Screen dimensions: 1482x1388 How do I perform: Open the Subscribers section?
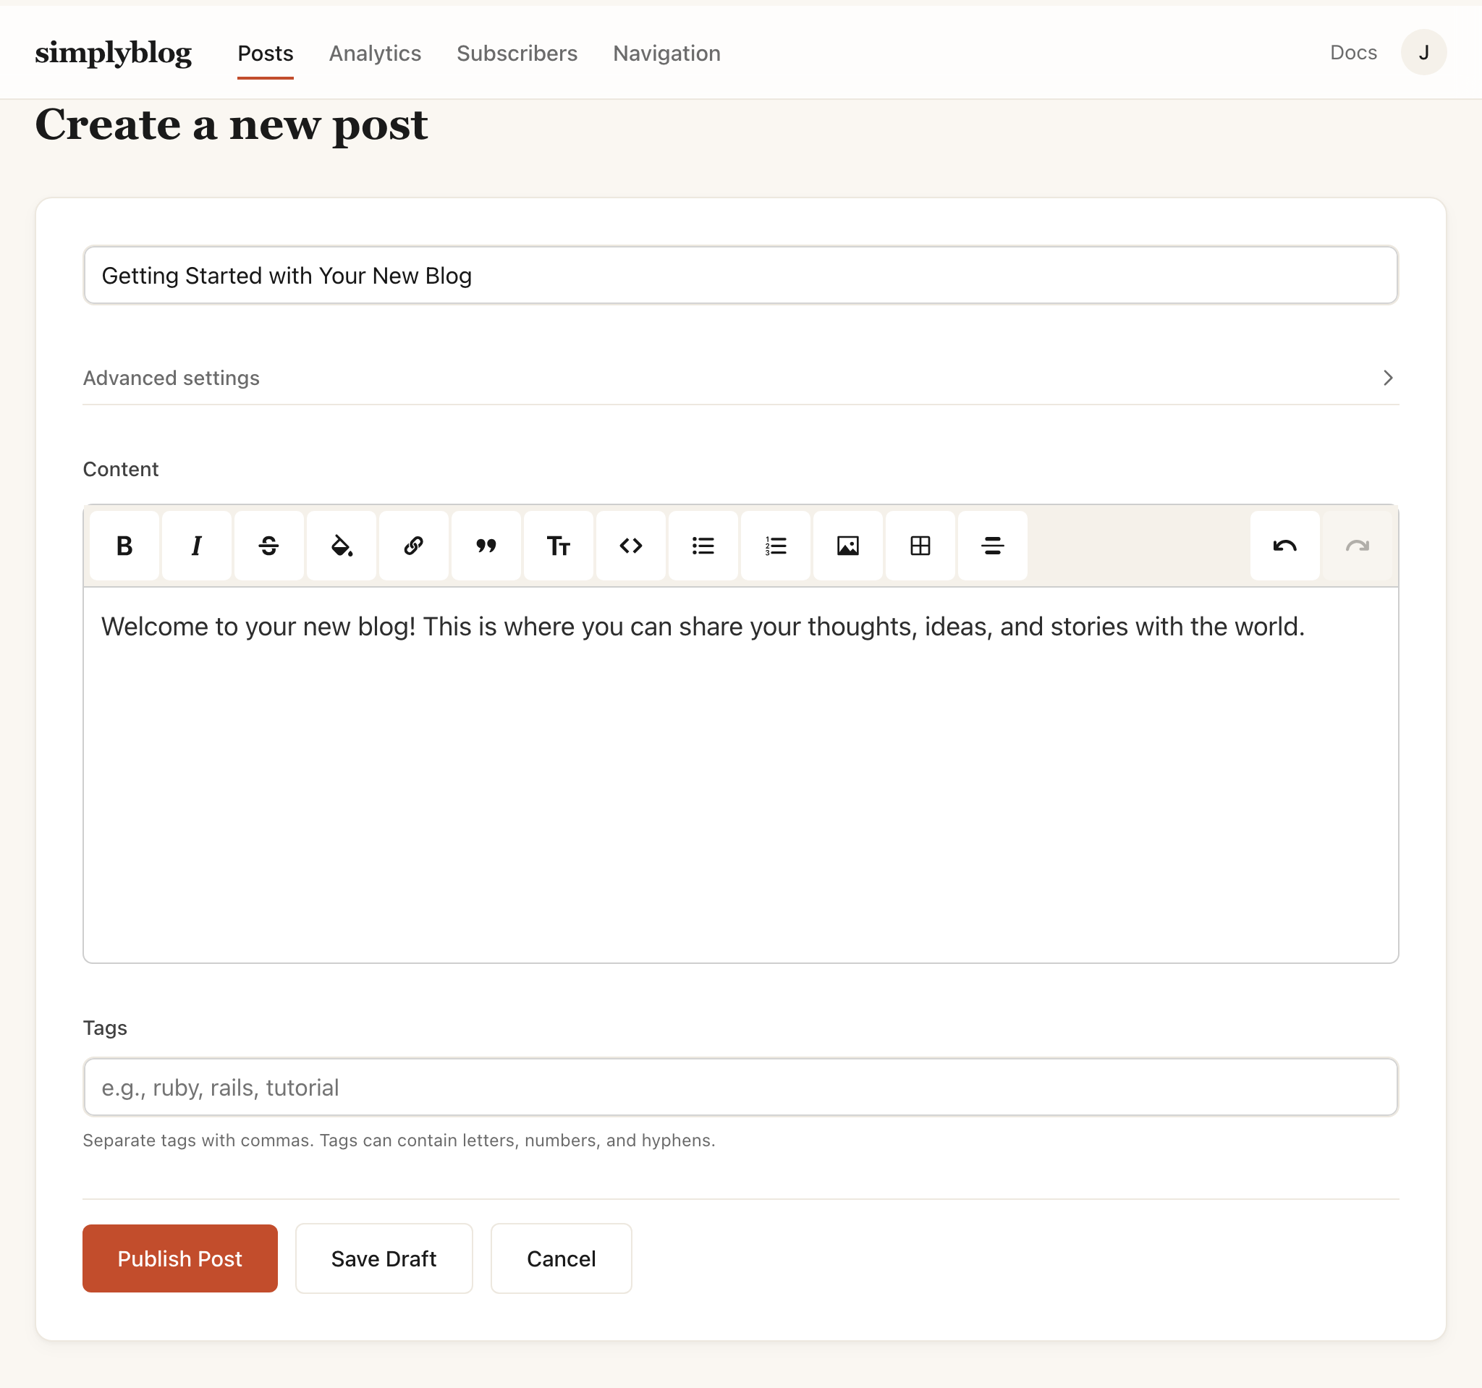point(517,53)
